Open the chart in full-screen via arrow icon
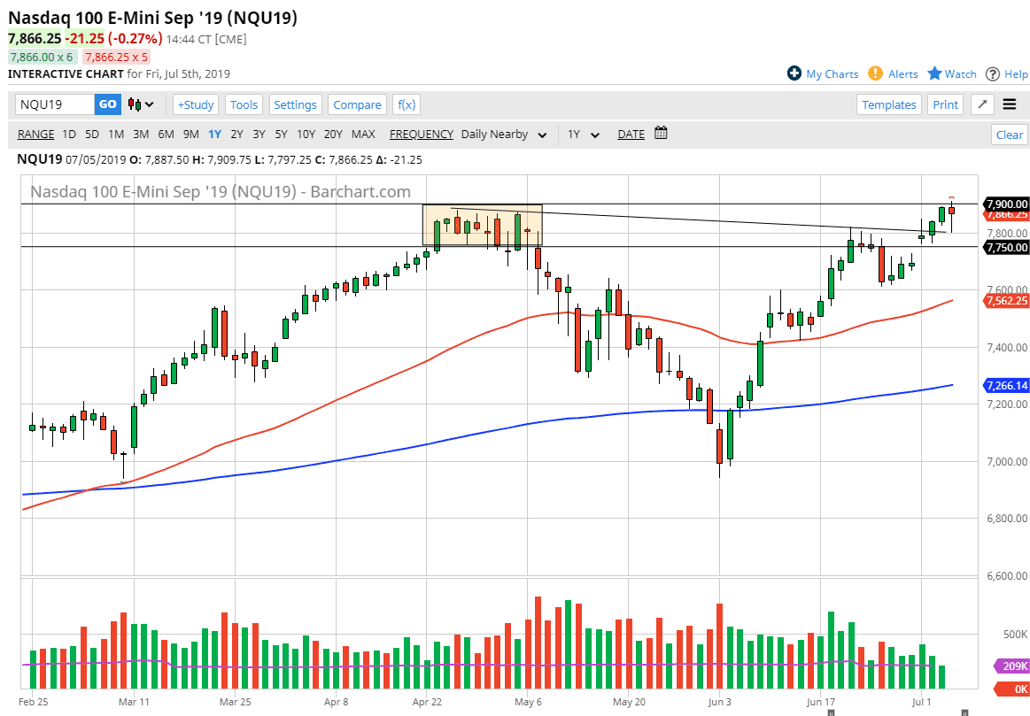 point(981,104)
